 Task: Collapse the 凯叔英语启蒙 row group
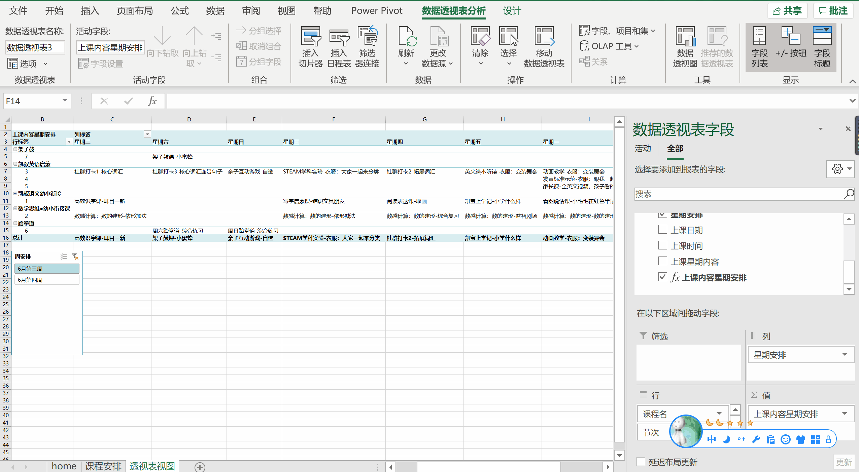pos(15,164)
